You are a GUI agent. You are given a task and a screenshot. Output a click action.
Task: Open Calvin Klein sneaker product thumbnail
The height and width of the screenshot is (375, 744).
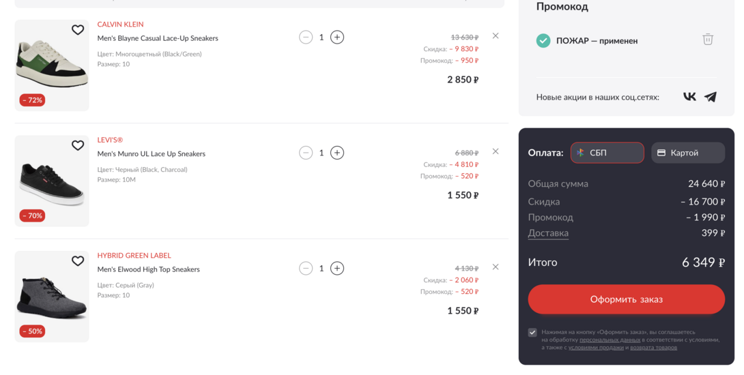click(x=52, y=65)
